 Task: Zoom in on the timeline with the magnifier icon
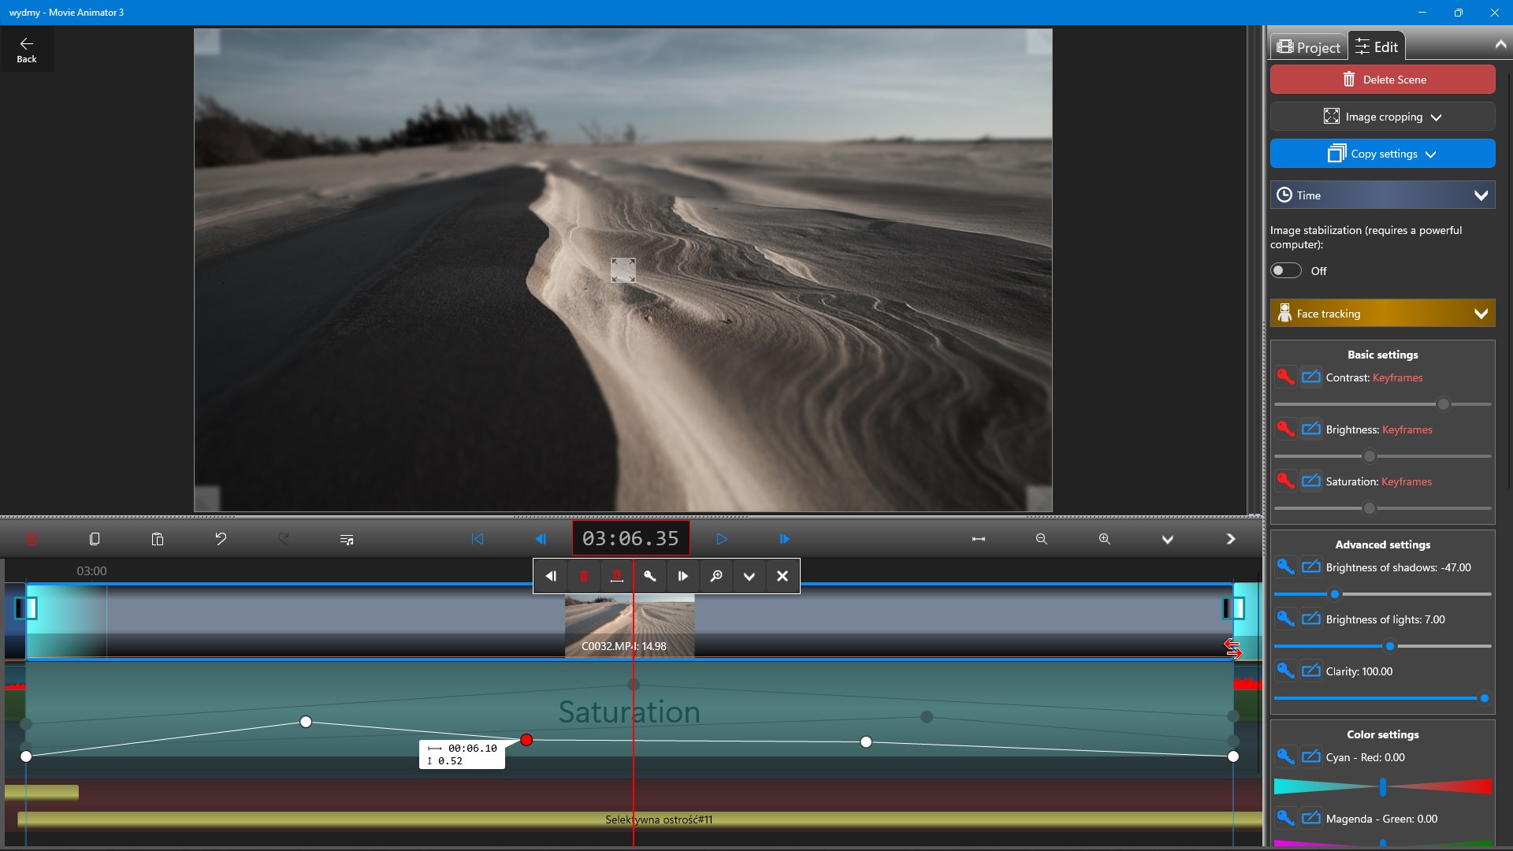(1104, 539)
